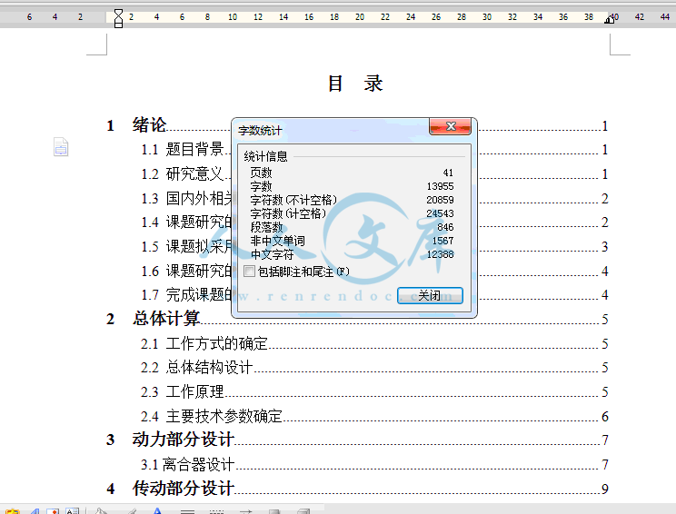The height and width of the screenshot is (514, 676).
Task: Jump to TOC entry 3 动力部分设计
Action: [357, 440]
